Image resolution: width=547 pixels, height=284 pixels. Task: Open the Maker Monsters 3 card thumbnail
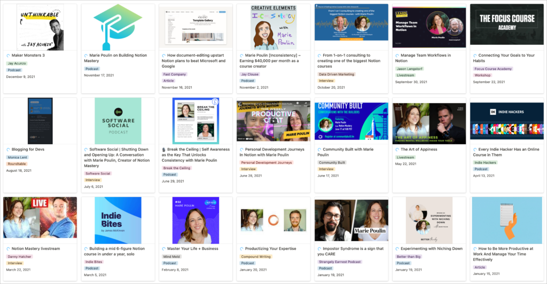pos(40,27)
